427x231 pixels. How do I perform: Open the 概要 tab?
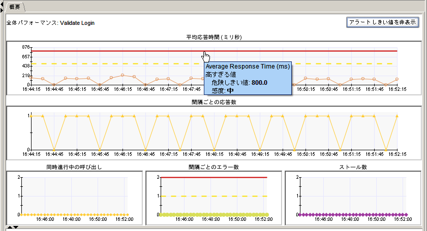coord(15,6)
